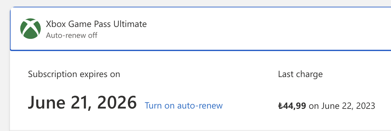Open the Xbox Game Pass Ultimate title
Viewport: 391px width, 131px height.
pyautogui.click(x=96, y=24)
